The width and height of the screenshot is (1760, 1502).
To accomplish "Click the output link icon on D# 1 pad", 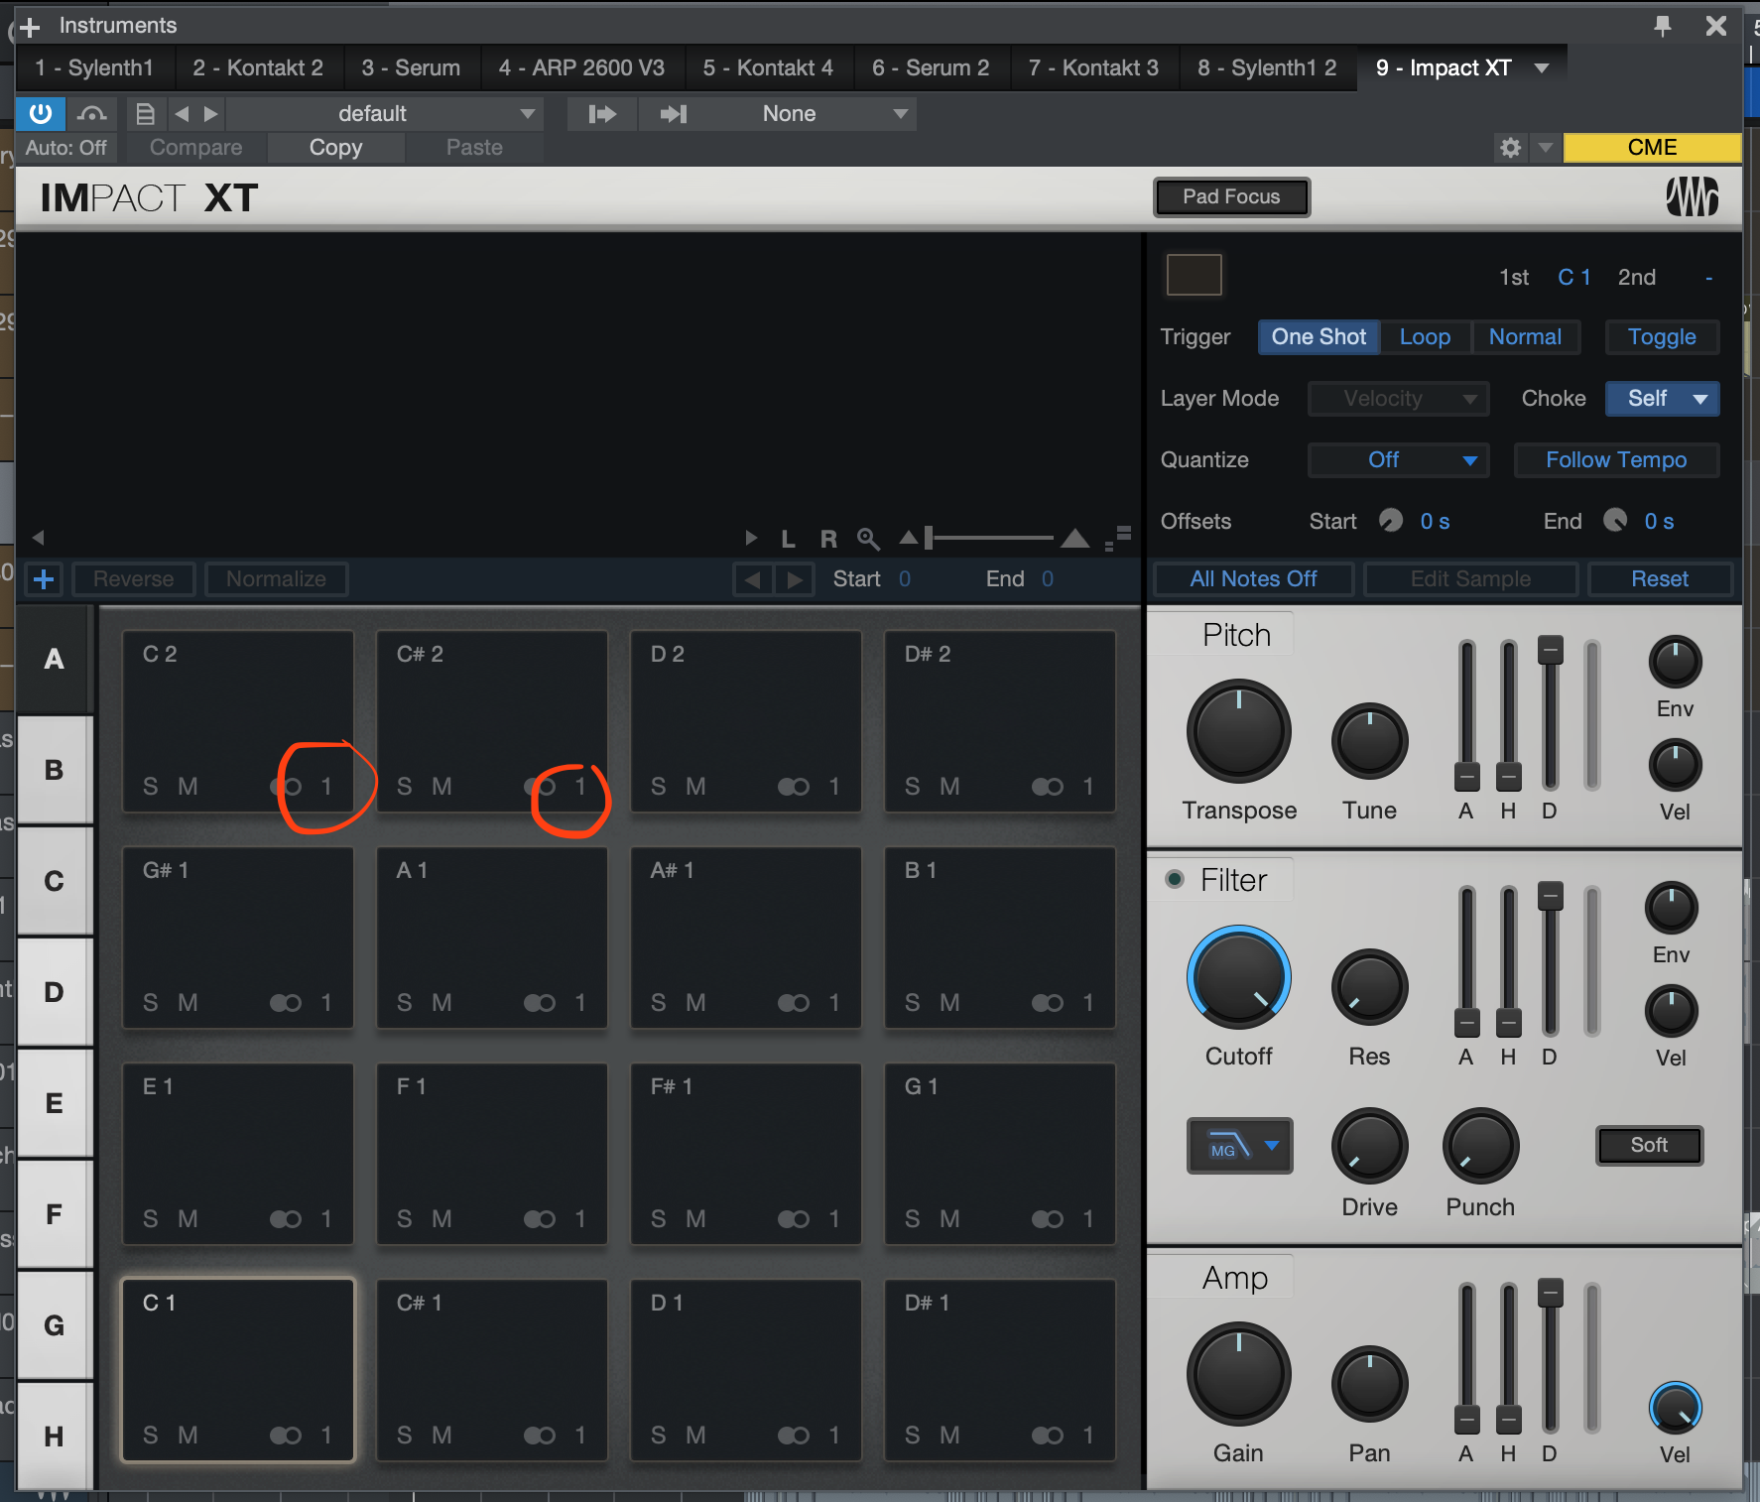I will click(1048, 1436).
